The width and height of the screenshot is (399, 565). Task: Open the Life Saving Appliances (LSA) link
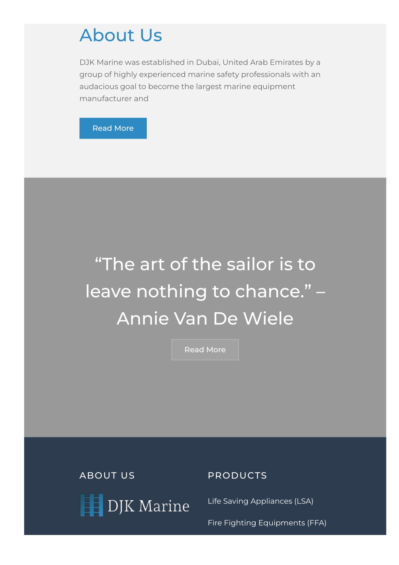point(260,501)
